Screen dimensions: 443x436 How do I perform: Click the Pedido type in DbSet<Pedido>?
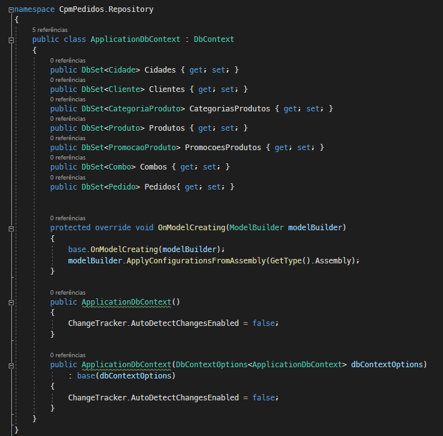click(122, 187)
